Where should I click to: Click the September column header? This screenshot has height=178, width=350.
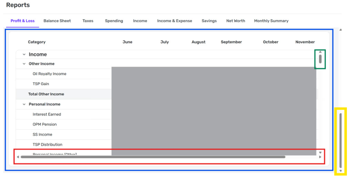(x=231, y=42)
